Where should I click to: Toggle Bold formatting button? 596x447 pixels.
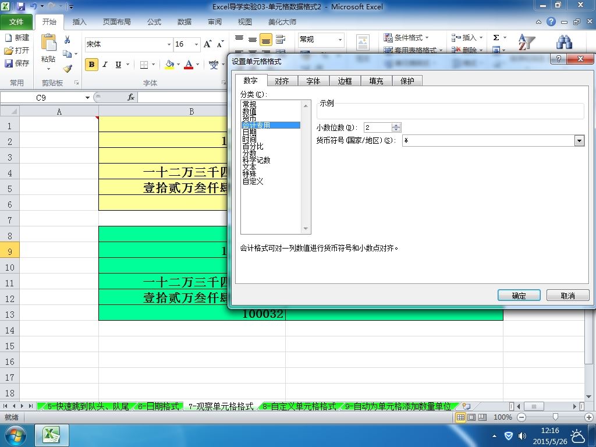click(x=91, y=65)
